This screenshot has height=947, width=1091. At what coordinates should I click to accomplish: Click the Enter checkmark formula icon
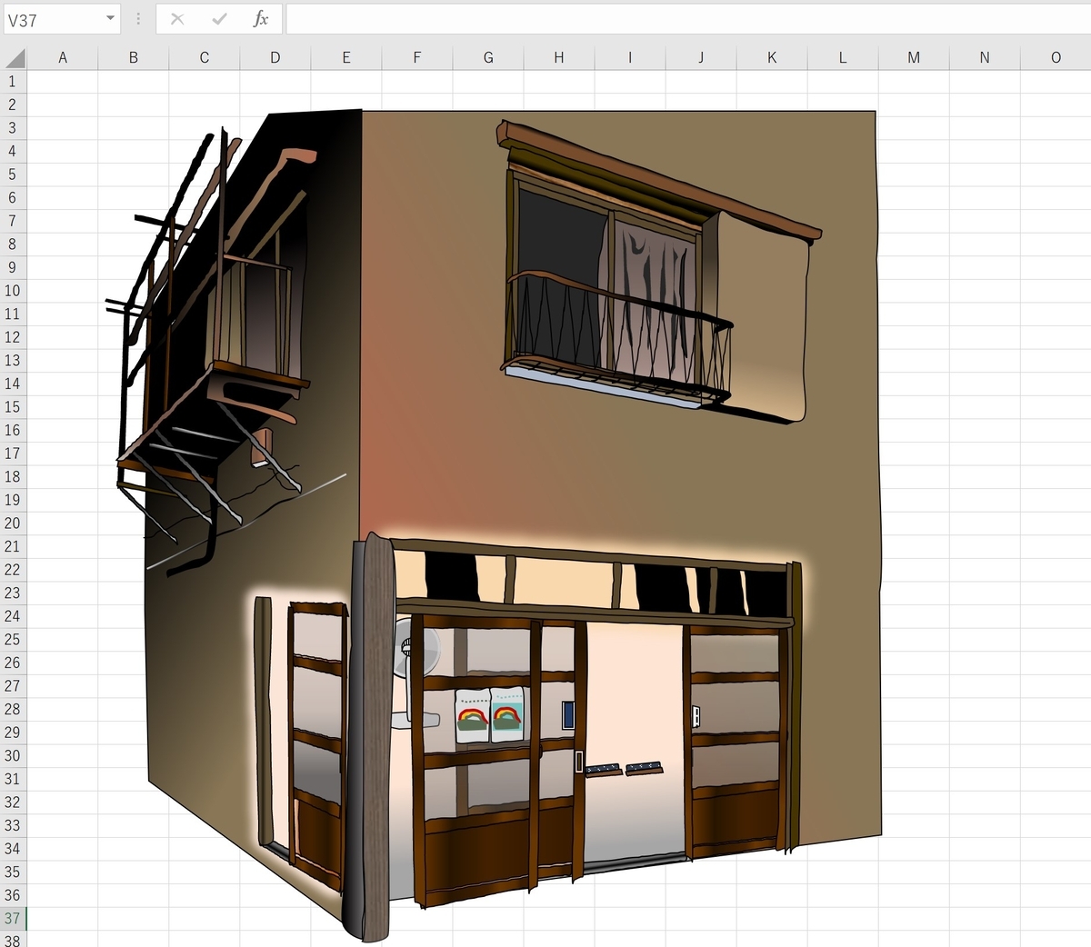pos(219,19)
